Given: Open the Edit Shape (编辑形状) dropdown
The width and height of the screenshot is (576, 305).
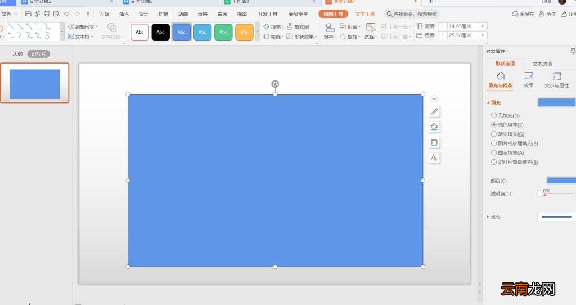Looking at the screenshot, I should pos(83,26).
